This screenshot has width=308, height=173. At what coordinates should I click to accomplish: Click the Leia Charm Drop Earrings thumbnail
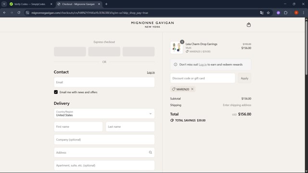point(177,48)
